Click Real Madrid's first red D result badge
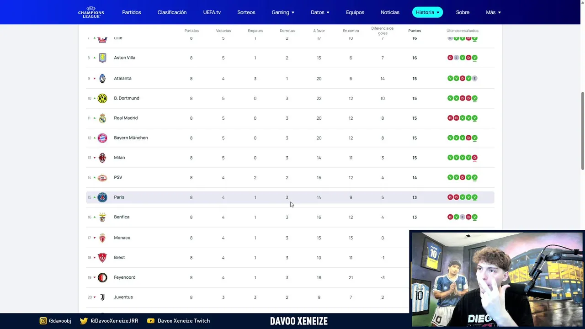This screenshot has height=329, width=585. pos(450,118)
